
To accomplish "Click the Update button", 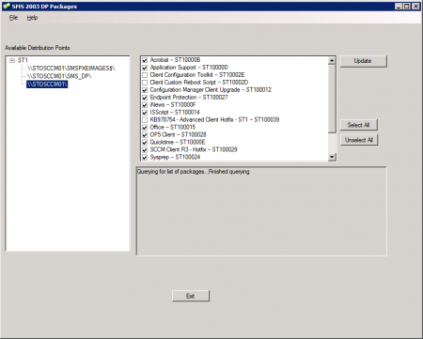I will pyautogui.click(x=364, y=61).
